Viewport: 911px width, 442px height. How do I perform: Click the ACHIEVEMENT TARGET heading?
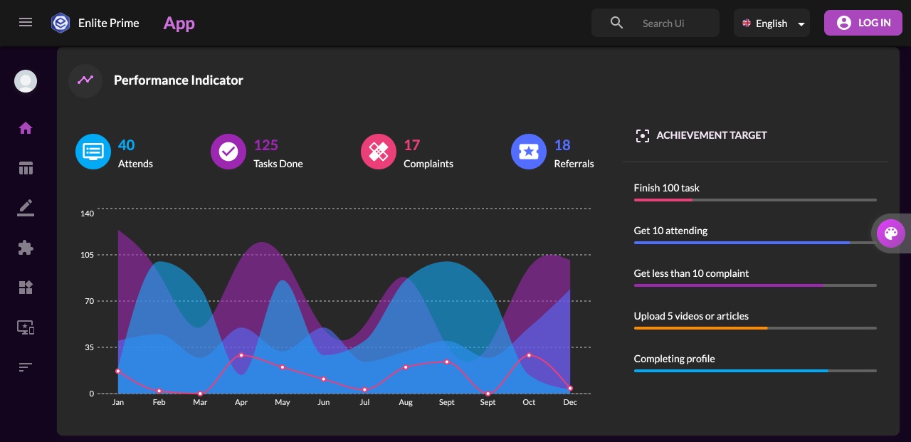pyautogui.click(x=712, y=135)
